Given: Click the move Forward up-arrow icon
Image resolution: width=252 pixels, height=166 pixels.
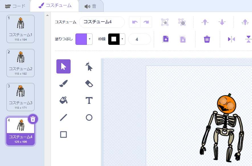Looking at the screenshot, I should [205, 22].
